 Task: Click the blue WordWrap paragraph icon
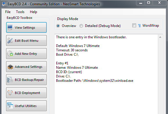pyautogui.click(x=139, y=26)
